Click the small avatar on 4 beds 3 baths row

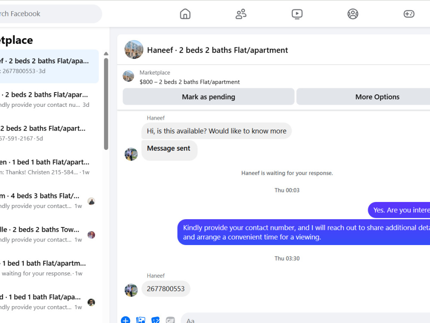91,201
